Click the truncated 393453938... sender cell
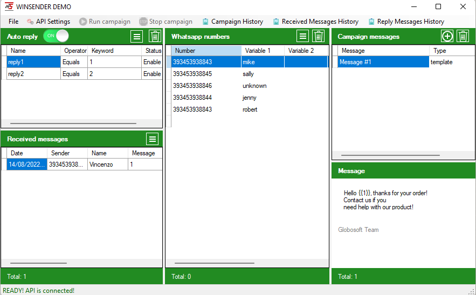476x295 pixels. tap(67, 164)
